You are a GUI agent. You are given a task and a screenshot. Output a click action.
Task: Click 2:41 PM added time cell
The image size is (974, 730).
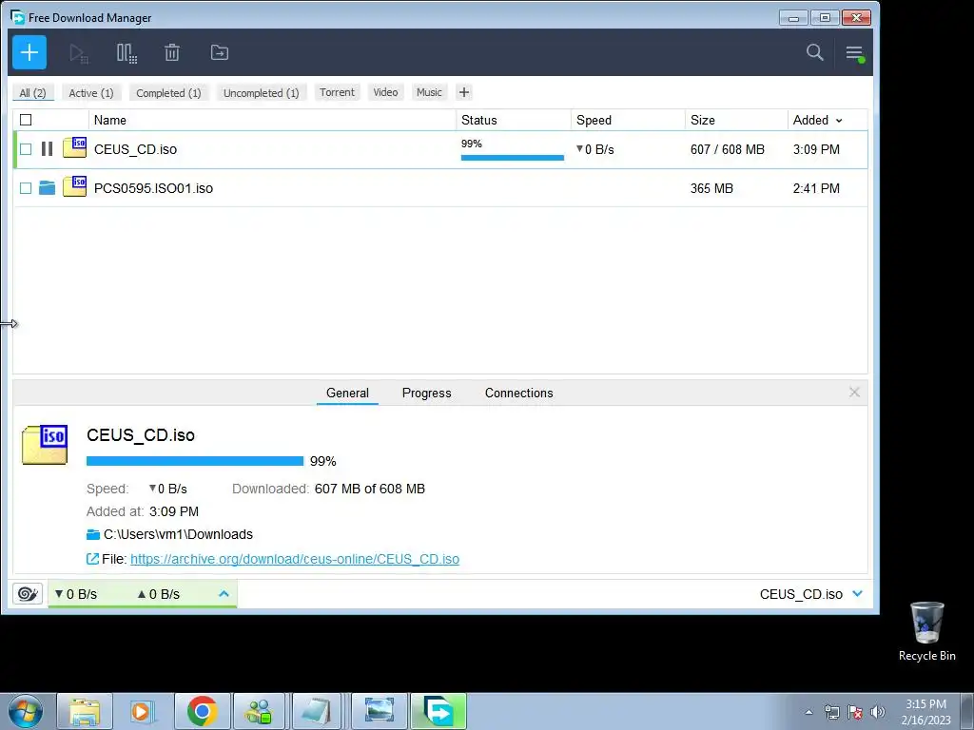816,188
